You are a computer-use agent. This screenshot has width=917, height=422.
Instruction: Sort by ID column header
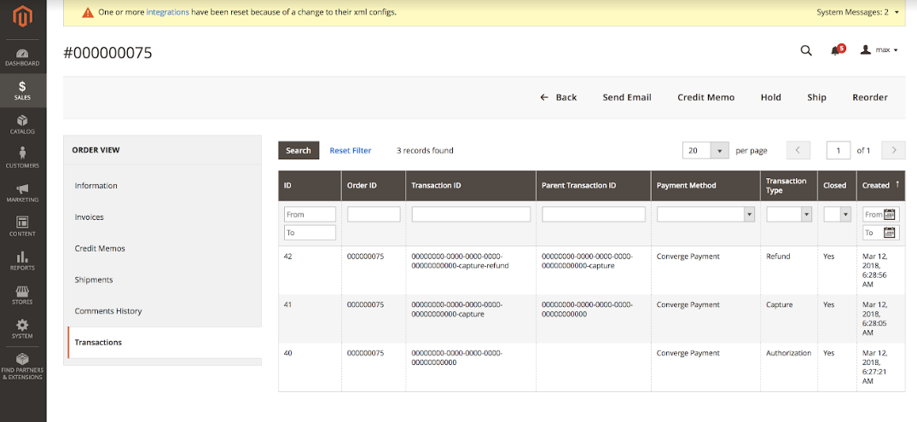(x=310, y=185)
